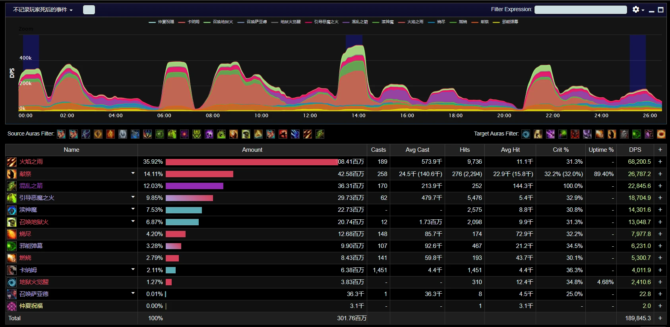Click the 混乱之箭 purple amount bar

(194, 186)
